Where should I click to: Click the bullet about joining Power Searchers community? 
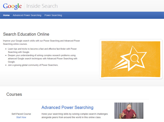coord(33,65)
